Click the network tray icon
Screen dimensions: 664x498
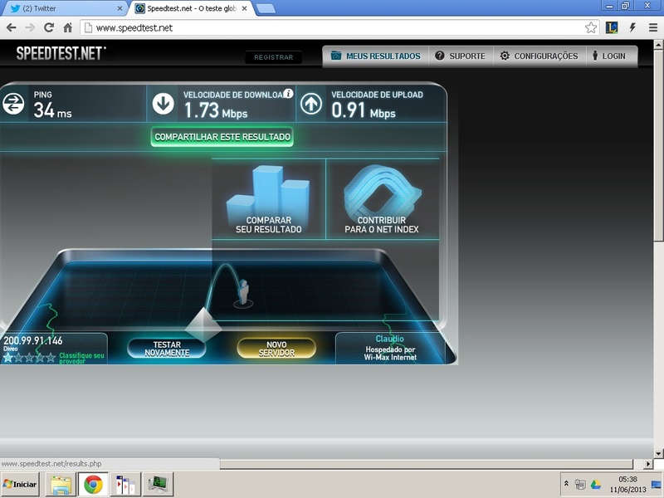pos(580,485)
